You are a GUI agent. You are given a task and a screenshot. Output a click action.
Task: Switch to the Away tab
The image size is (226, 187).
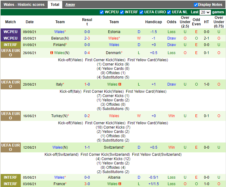70,5
